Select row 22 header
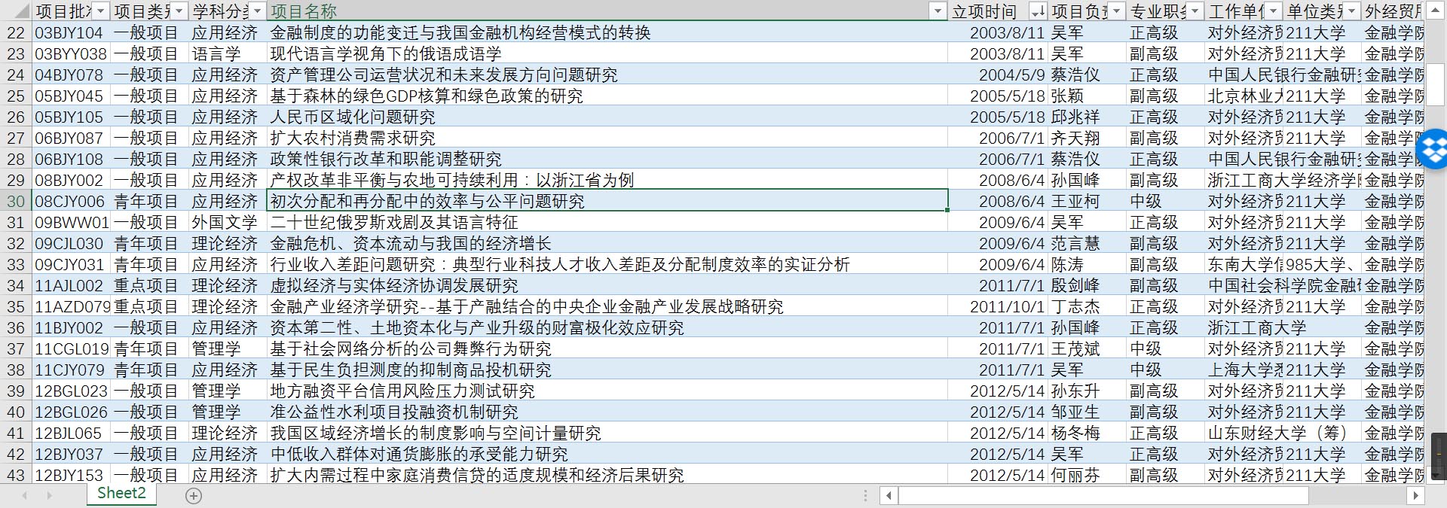 tap(15, 32)
